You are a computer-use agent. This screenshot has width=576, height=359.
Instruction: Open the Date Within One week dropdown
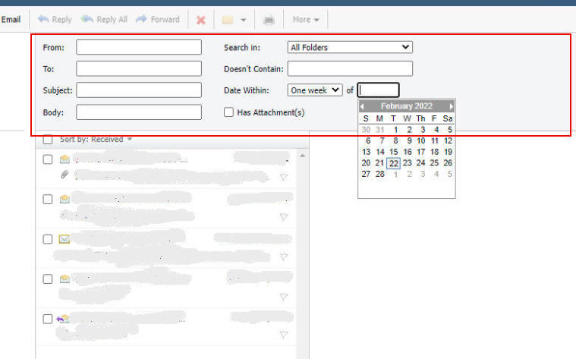click(x=315, y=90)
